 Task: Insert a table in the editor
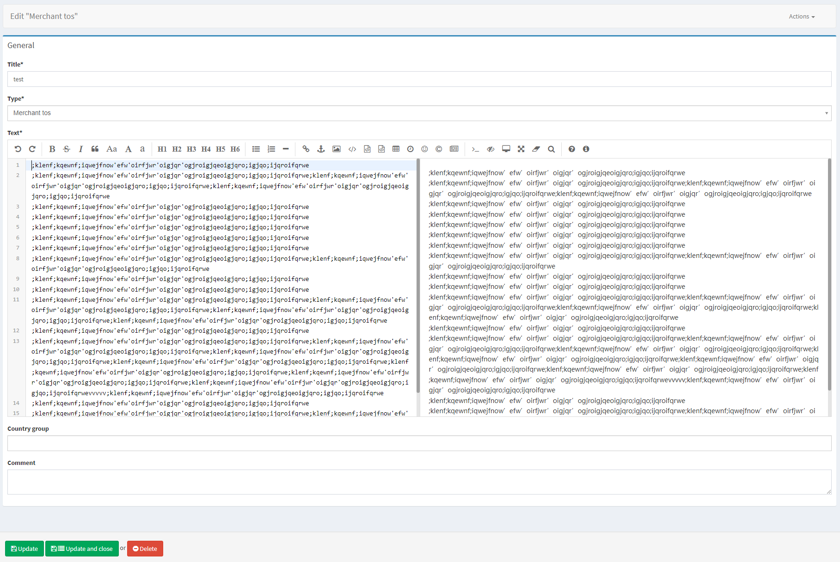(x=396, y=149)
